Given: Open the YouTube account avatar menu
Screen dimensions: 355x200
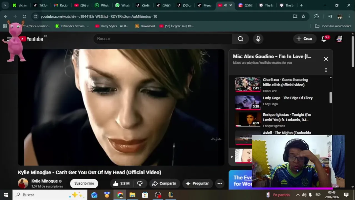Looking at the screenshot, I should [x=339, y=39].
